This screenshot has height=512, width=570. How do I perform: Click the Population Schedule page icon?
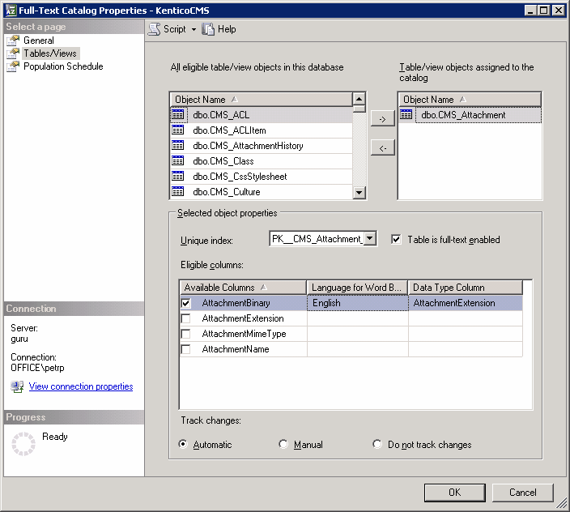pyautogui.click(x=13, y=66)
